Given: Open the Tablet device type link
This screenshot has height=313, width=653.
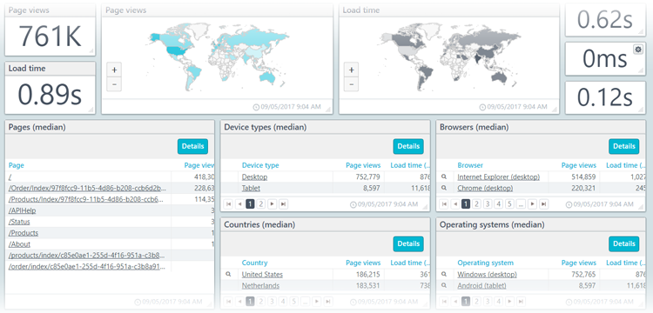Looking at the screenshot, I should click(251, 189).
